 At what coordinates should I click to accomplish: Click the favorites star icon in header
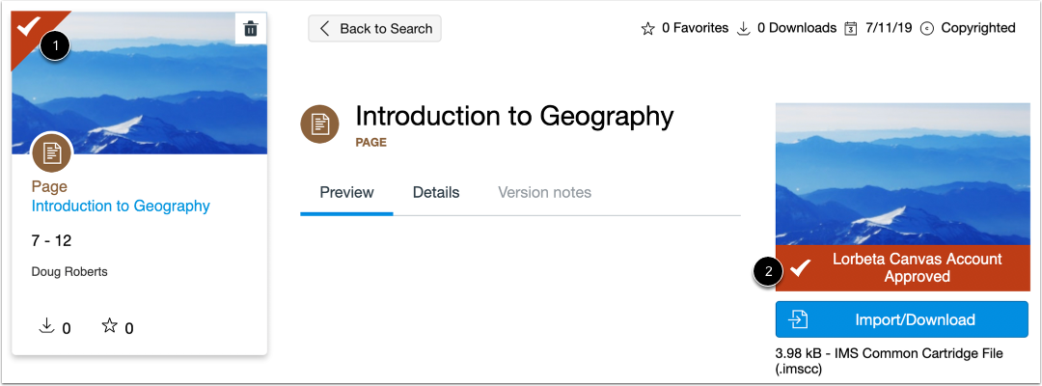point(648,28)
